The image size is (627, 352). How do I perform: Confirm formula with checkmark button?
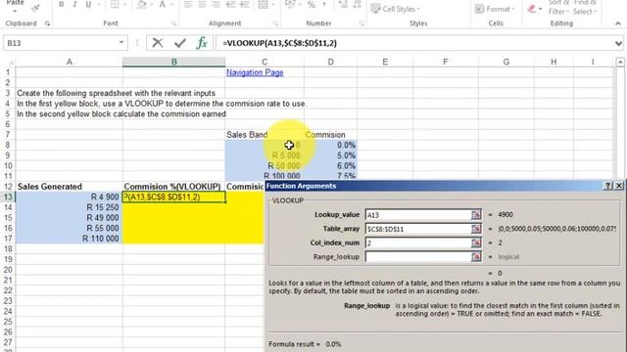pos(180,43)
